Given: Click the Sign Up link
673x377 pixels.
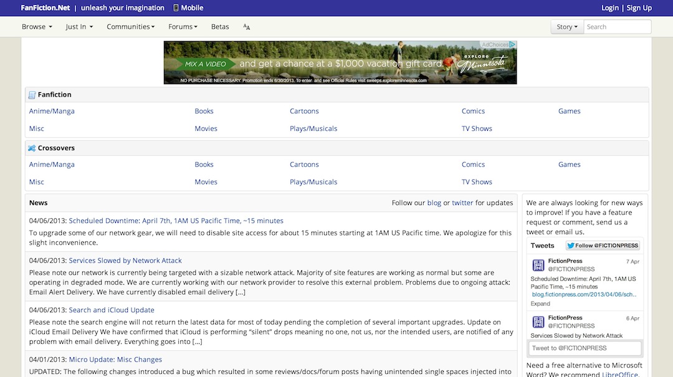Looking at the screenshot, I should tap(639, 7).
